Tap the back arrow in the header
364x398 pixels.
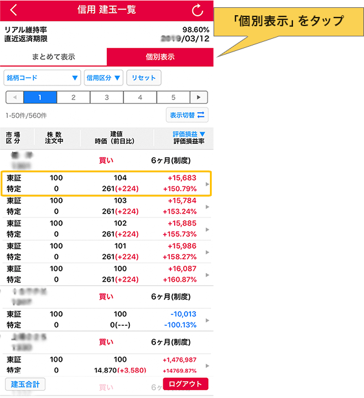click(14, 10)
